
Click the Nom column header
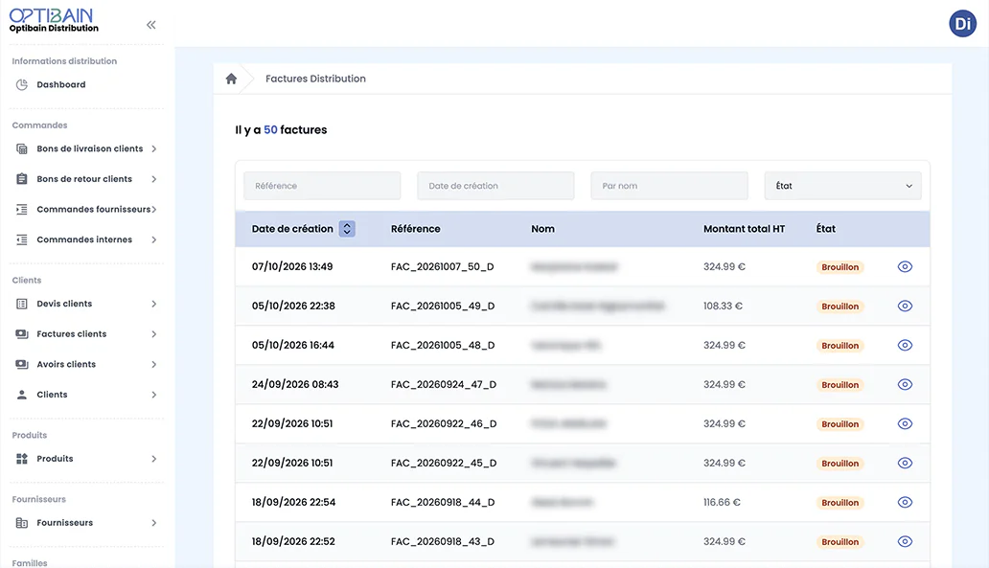click(542, 229)
